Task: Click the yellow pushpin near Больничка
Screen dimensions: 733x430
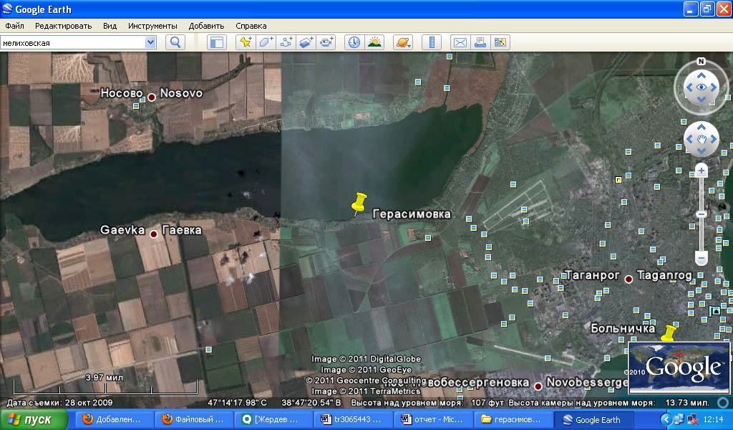Action: [x=669, y=333]
